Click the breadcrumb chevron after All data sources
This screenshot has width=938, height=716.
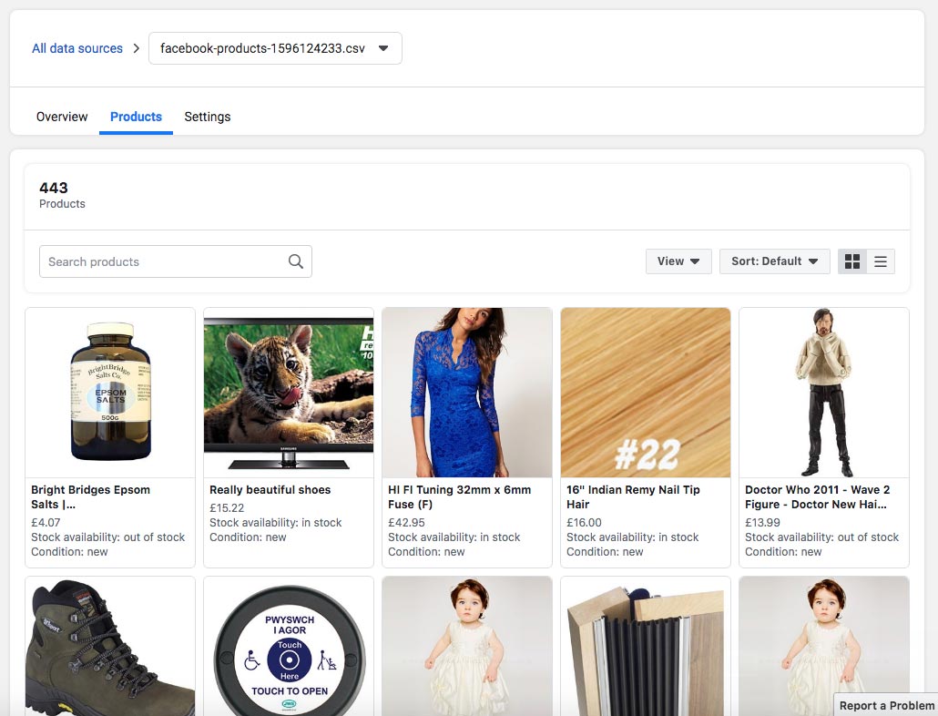tap(137, 48)
